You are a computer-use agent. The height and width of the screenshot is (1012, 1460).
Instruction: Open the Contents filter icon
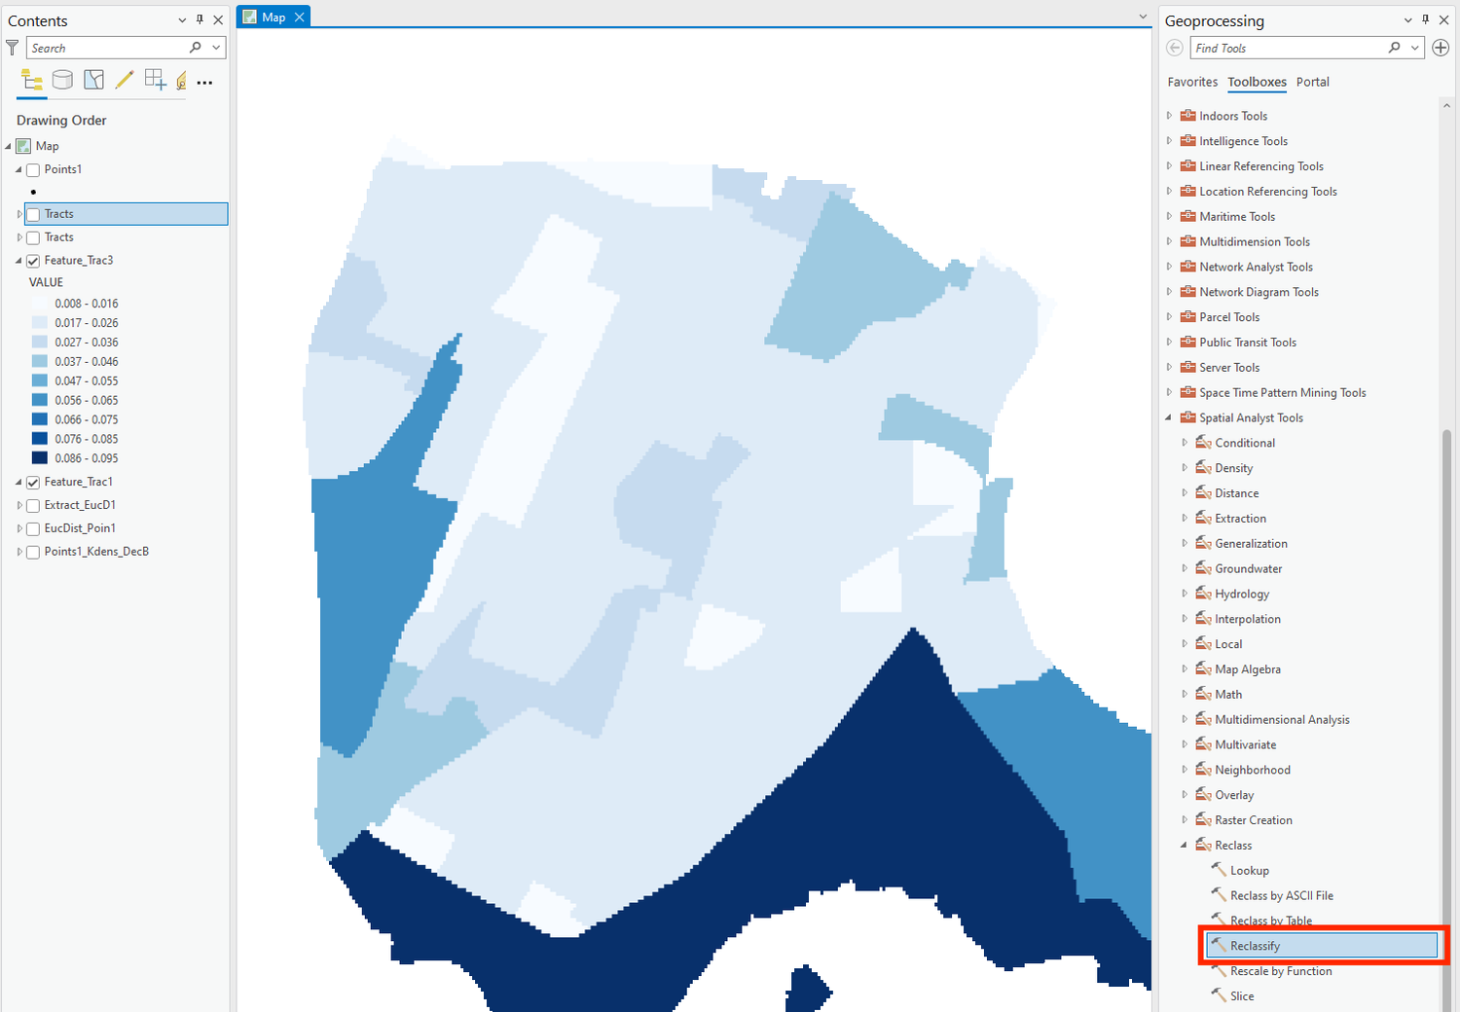tap(12, 47)
